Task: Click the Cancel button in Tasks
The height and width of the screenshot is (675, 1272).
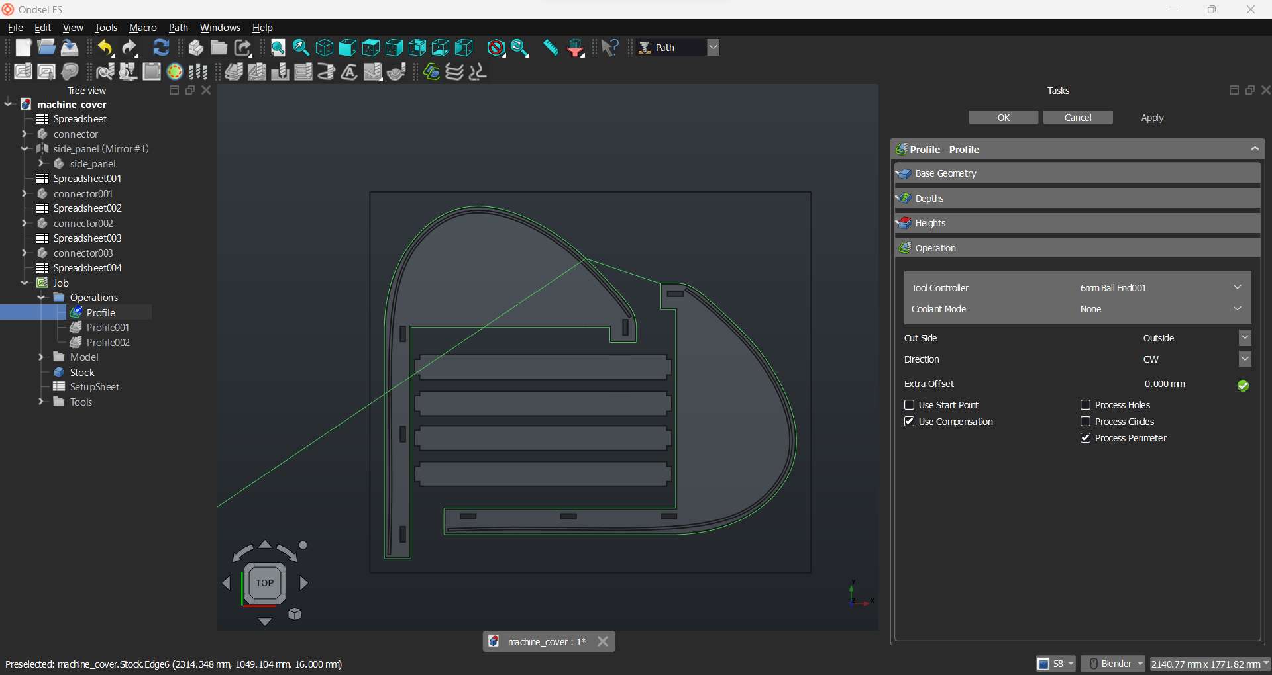Action: (x=1077, y=118)
